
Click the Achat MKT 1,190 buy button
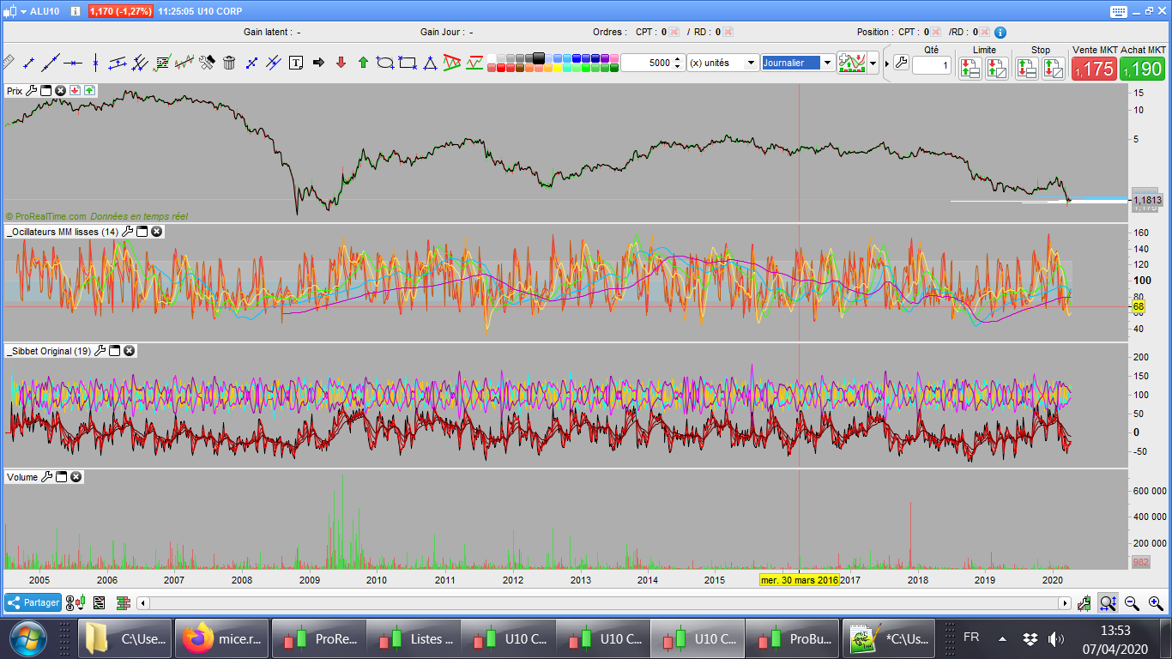[x=1143, y=69]
